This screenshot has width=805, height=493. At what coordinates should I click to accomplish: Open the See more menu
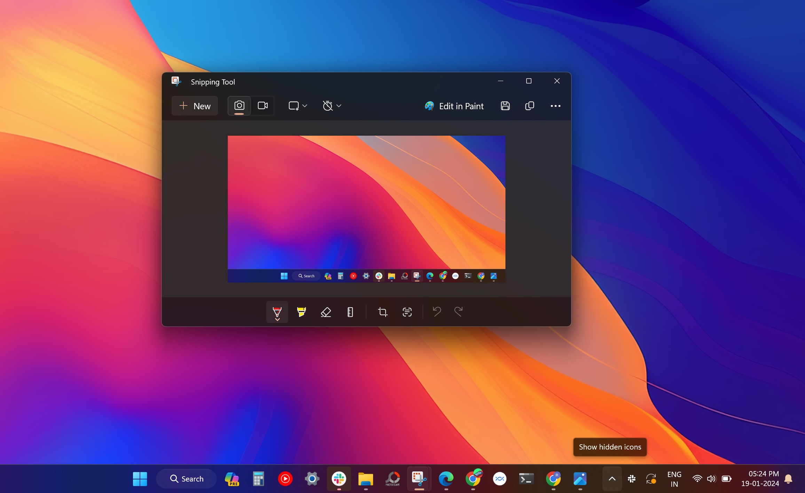pos(555,106)
